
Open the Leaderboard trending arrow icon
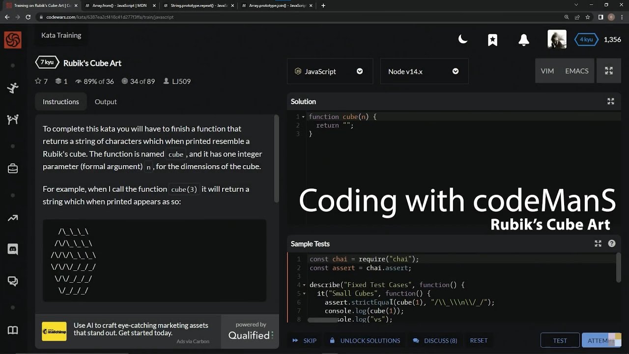tap(13, 218)
